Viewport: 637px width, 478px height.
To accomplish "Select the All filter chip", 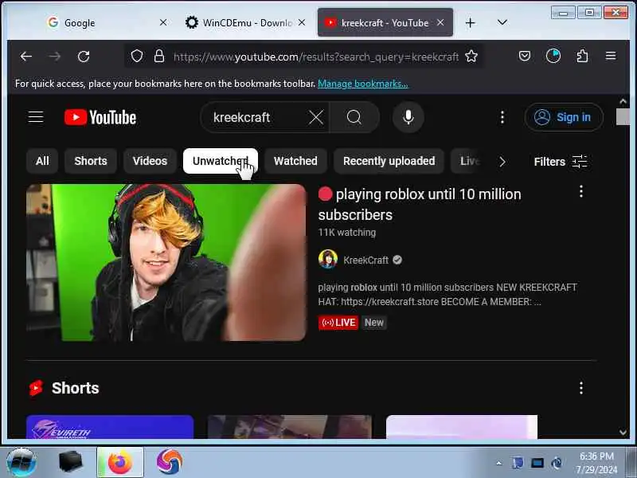I will coord(42,161).
